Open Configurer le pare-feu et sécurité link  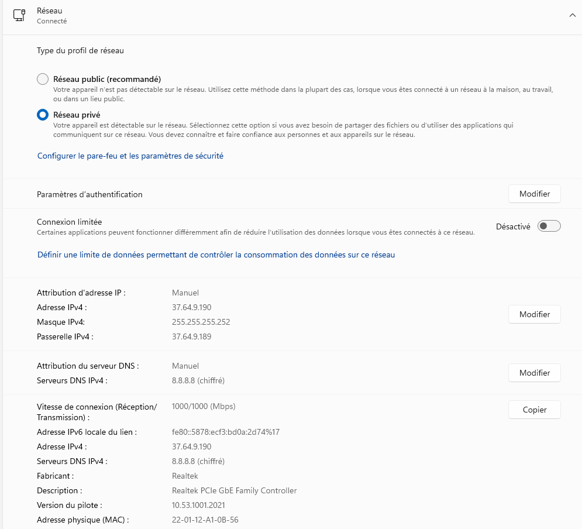point(130,156)
